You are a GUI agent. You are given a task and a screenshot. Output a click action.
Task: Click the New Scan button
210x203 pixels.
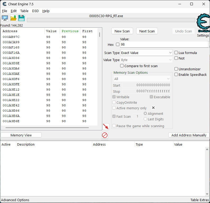click(x=122, y=31)
